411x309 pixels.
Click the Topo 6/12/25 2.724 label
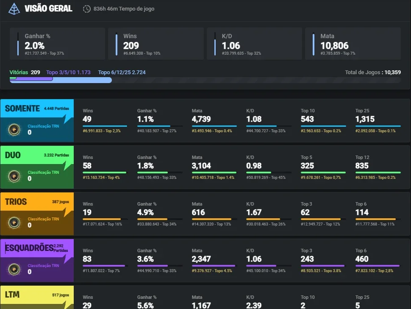[122, 72]
